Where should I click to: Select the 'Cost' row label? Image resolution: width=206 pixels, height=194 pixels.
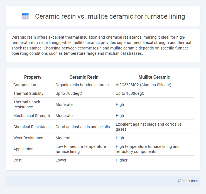pos(18,160)
